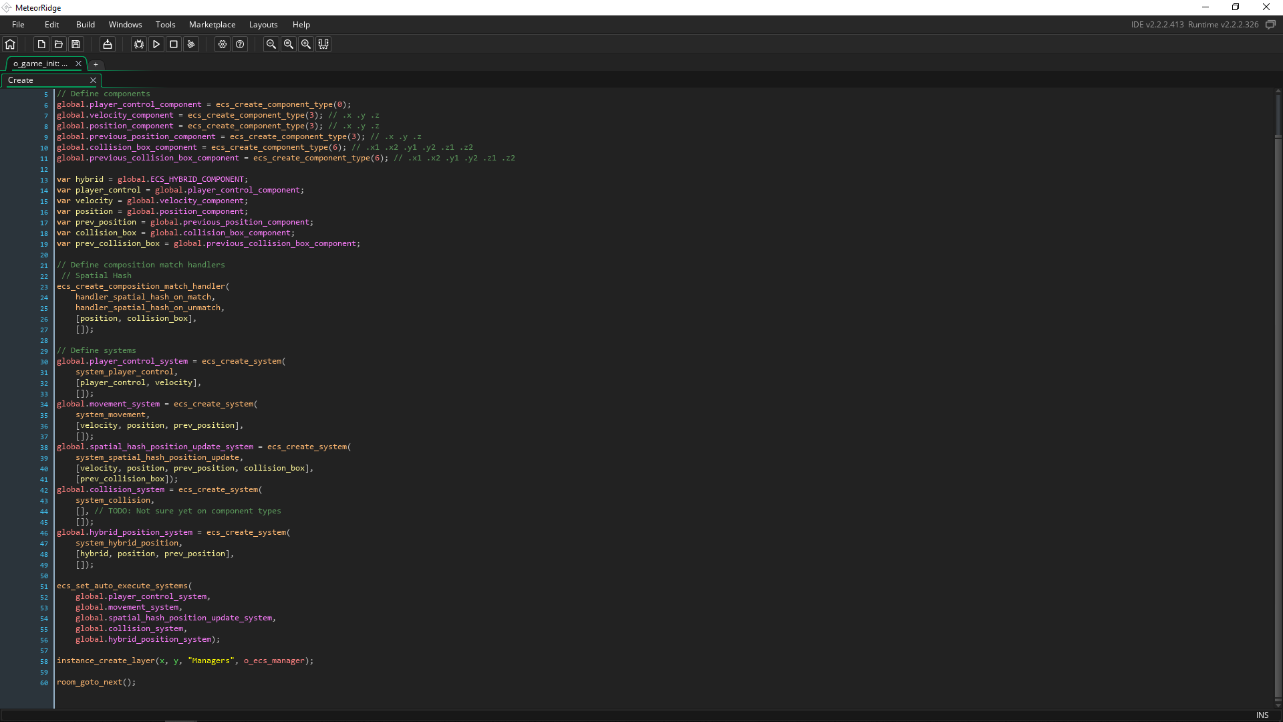Close the Create event tab
The width and height of the screenshot is (1283, 722).
coord(93,80)
